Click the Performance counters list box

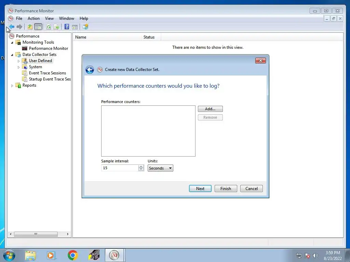148,131
